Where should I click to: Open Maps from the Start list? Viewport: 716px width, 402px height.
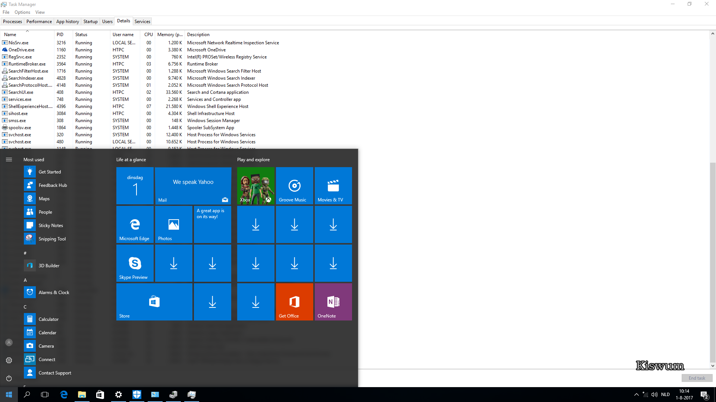pyautogui.click(x=30, y=198)
